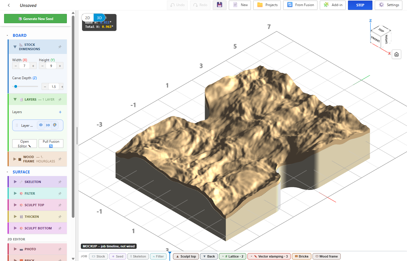Open the Add-in menu
407x261 pixels.
click(333, 5)
